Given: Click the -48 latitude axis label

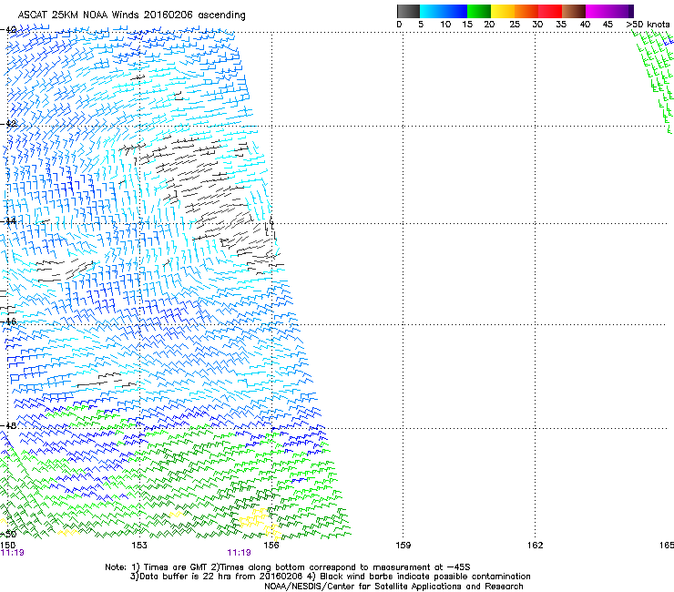Looking at the screenshot, I should pos(8,425).
